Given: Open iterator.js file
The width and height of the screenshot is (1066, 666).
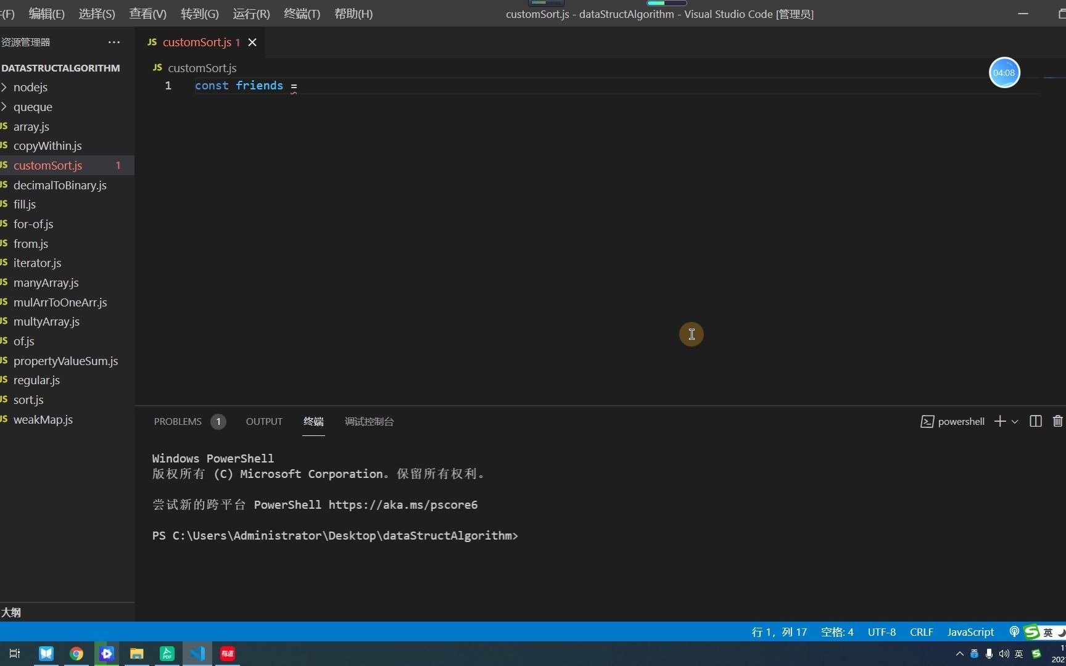Looking at the screenshot, I should point(67,263).
